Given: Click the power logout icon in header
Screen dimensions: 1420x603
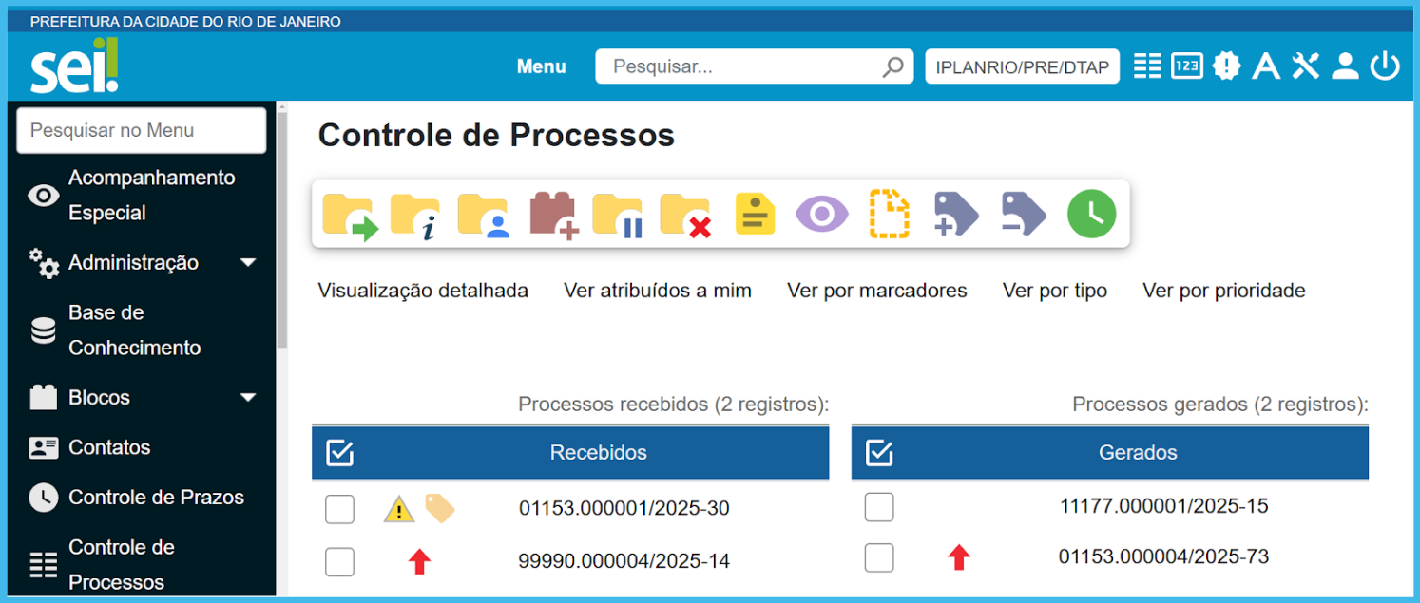Looking at the screenshot, I should pyautogui.click(x=1385, y=66).
